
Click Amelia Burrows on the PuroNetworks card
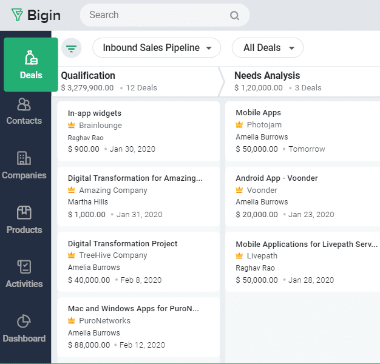94,333
